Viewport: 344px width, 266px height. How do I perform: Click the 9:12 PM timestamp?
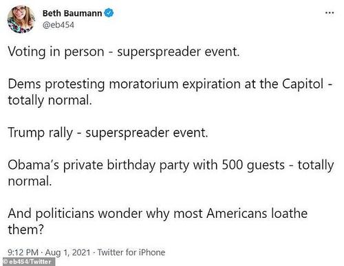coord(23,252)
